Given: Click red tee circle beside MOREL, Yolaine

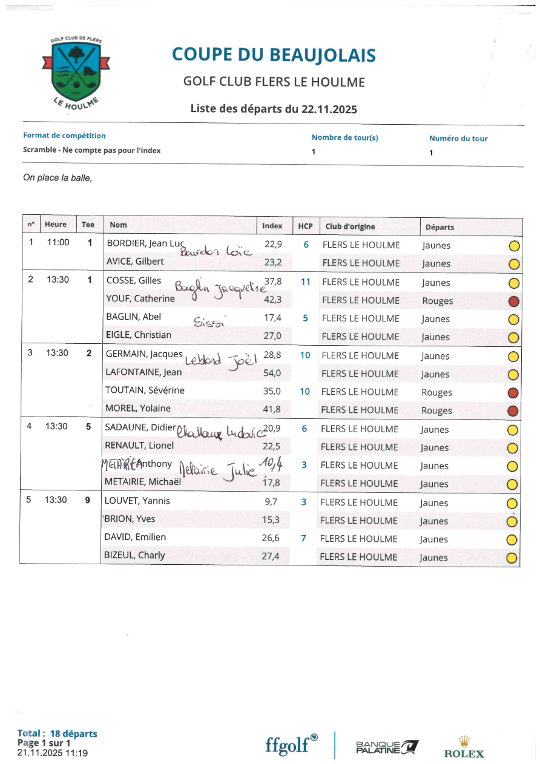Looking at the screenshot, I should [513, 410].
